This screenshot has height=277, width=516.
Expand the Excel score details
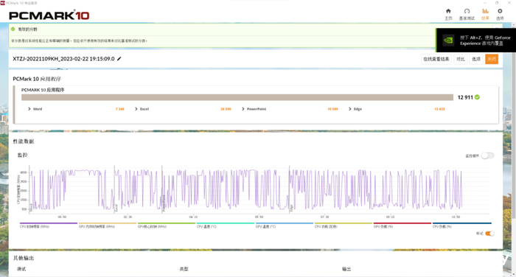coord(136,109)
